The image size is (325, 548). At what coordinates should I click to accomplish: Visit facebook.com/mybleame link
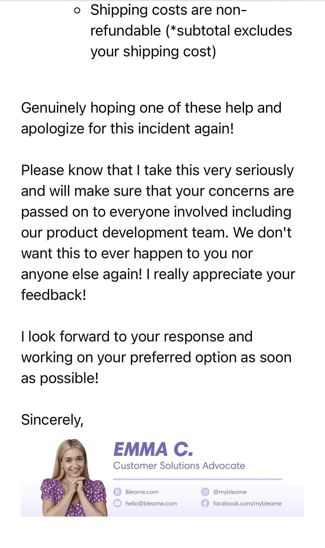[x=247, y=503]
